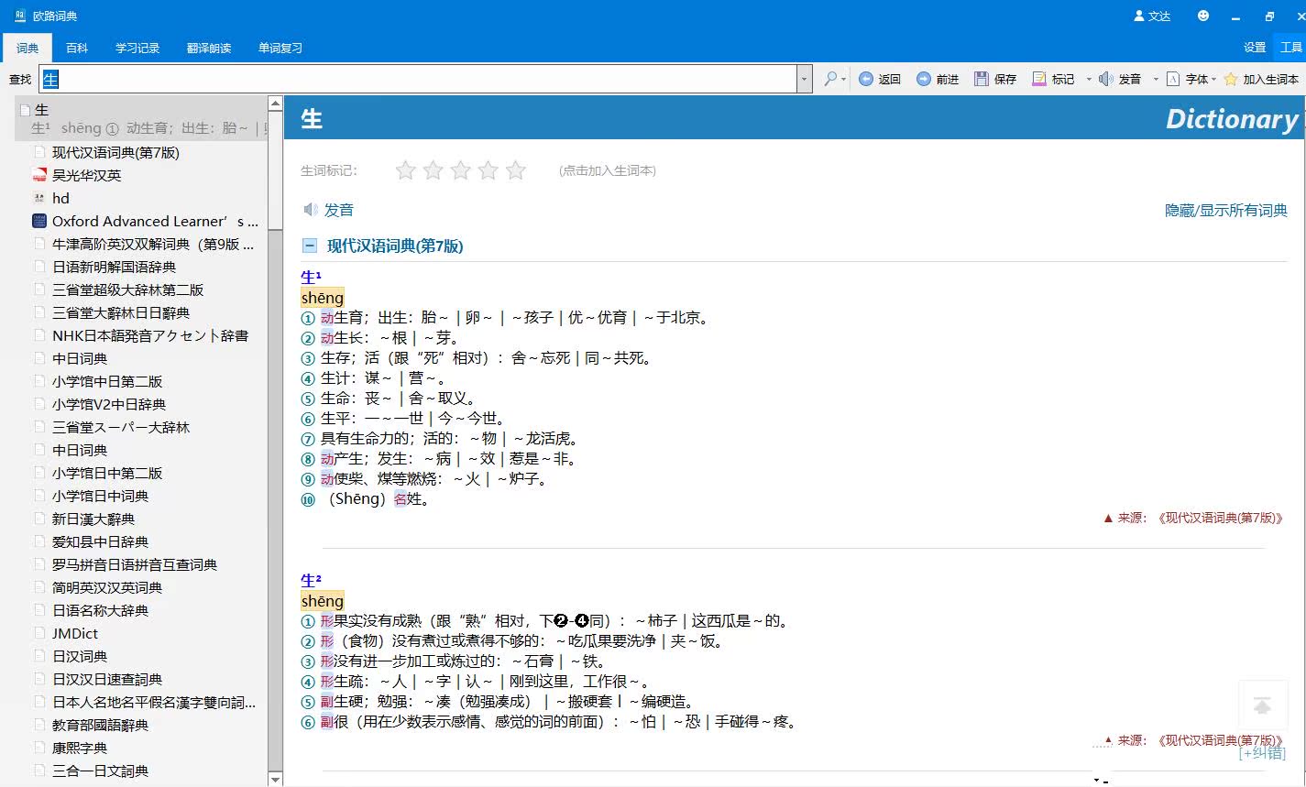
Task: Select 罗马拼音日语拼音互查词典 in the list
Action: pyautogui.click(x=135, y=564)
